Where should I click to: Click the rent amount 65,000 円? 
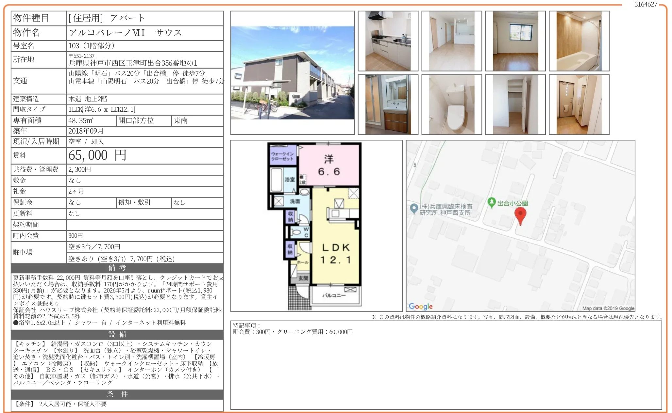(x=97, y=155)
